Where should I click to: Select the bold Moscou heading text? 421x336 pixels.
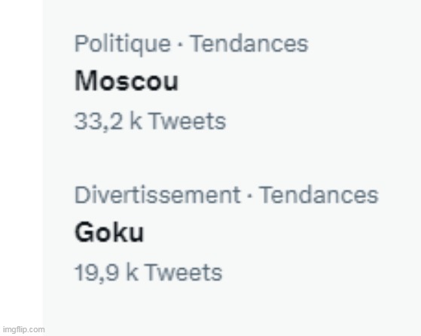[127, 81]
